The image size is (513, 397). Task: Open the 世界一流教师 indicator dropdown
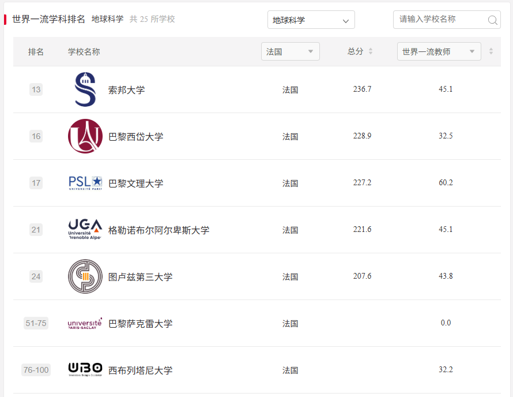pos(439,51)
